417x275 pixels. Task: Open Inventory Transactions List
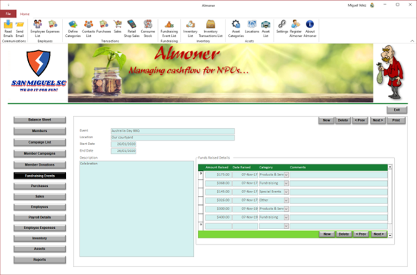point(210,29)
